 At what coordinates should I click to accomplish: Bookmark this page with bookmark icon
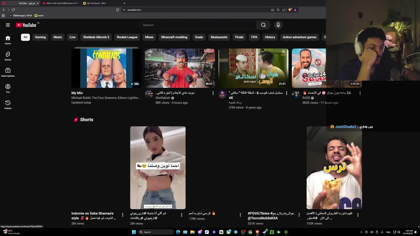tap(117, 10)
